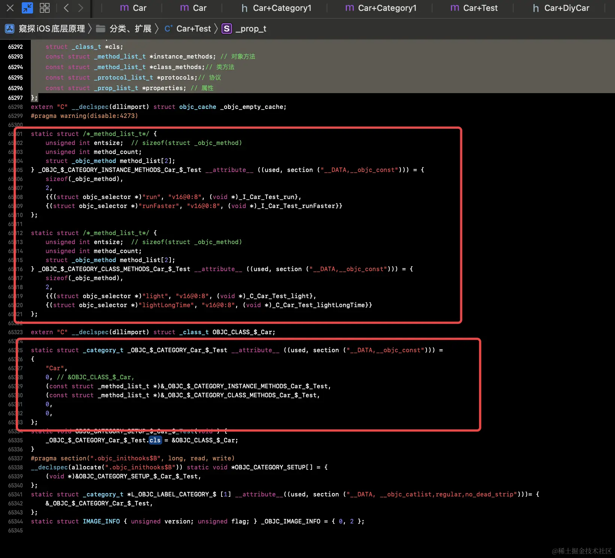This screenshot has height=558, width=615.
Task: Open the h Car+DiyCar tab
Action: 561,8
